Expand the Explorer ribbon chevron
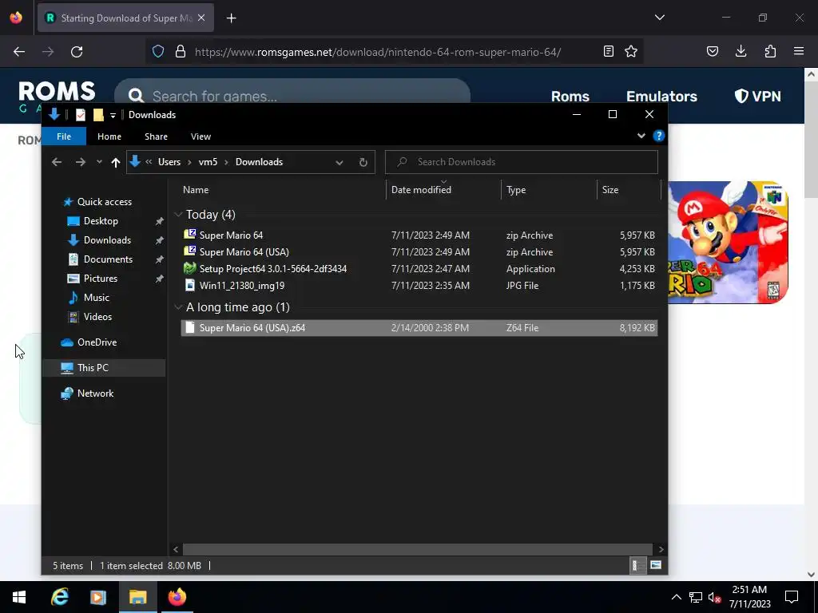Image resolution: width=818 pixels, height=613 pixels. tap(641, 136)
